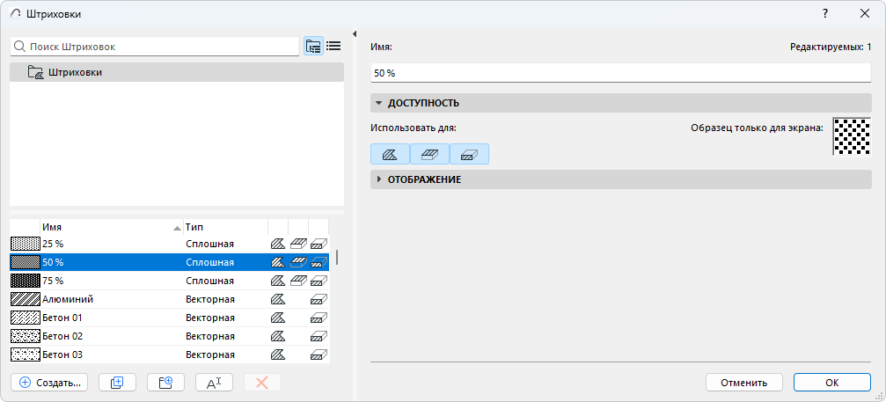Click the Отменить button
The height and width of the screenshot is (402, 886).
pos(744,383)
